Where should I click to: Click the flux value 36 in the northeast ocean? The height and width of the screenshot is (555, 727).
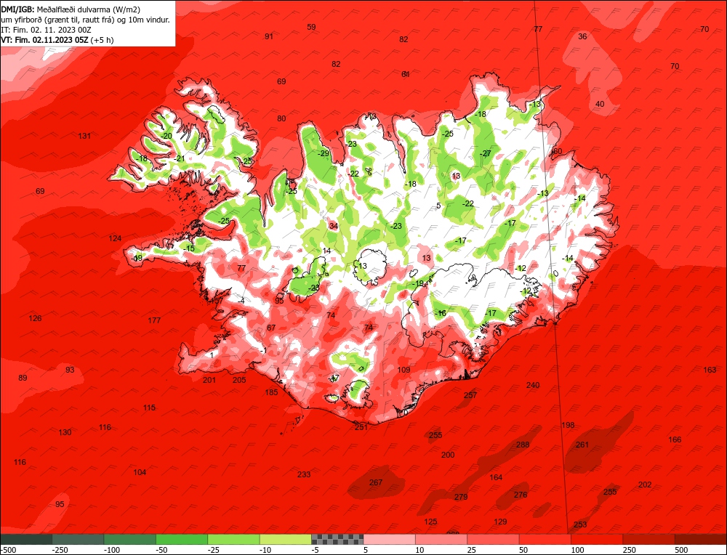(x=582, y=36)
